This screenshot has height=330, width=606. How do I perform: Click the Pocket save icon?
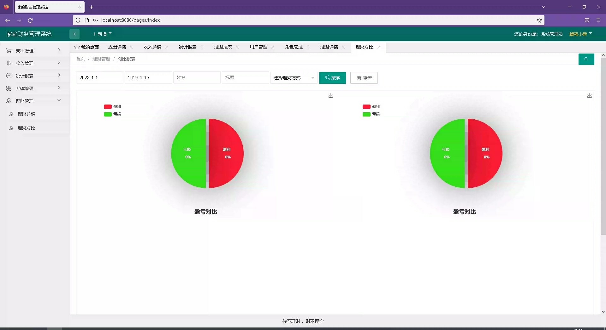[x=587, y=20]
